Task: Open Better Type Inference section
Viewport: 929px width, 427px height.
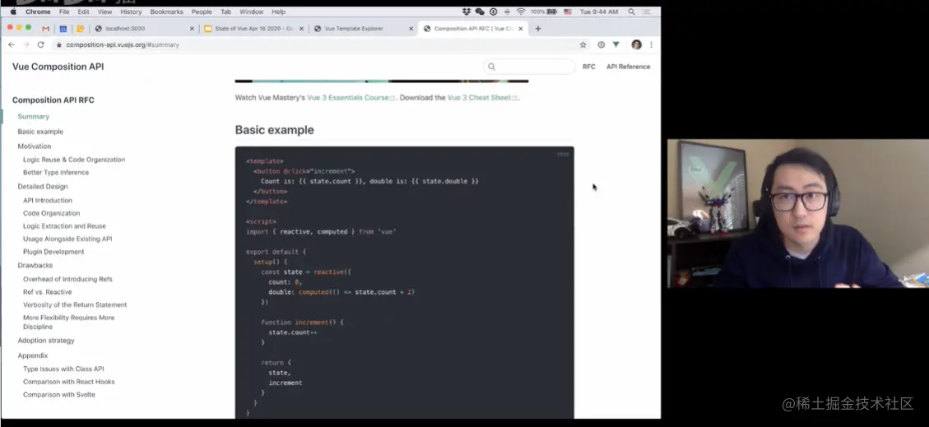Action: (56, 173)
